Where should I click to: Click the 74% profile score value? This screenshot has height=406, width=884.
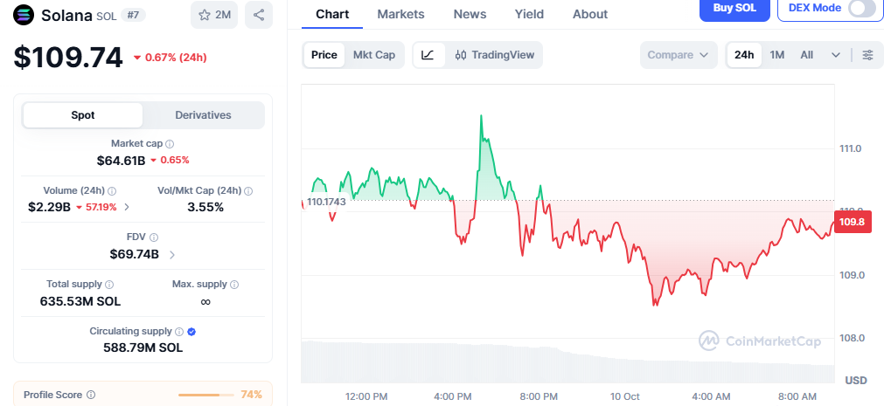pyautogui.click(x=251, y=395)
